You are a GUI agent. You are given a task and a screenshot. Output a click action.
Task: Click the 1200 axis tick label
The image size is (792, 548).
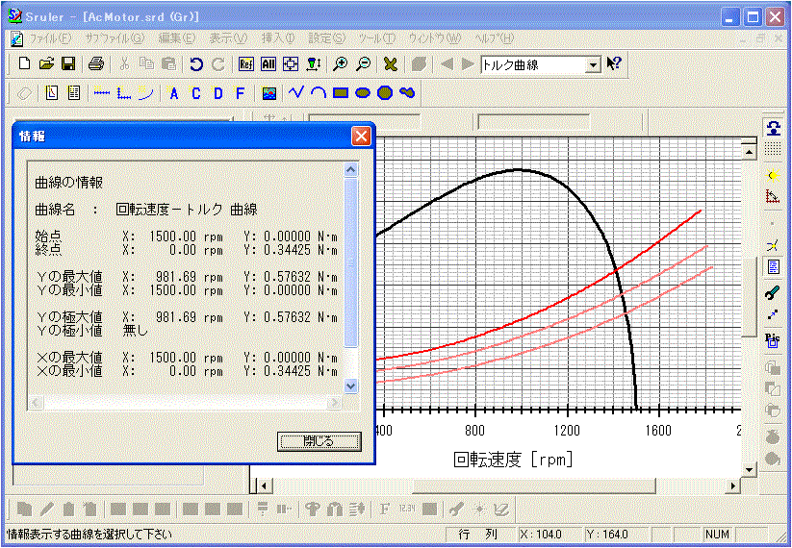(x=567, y=431)
